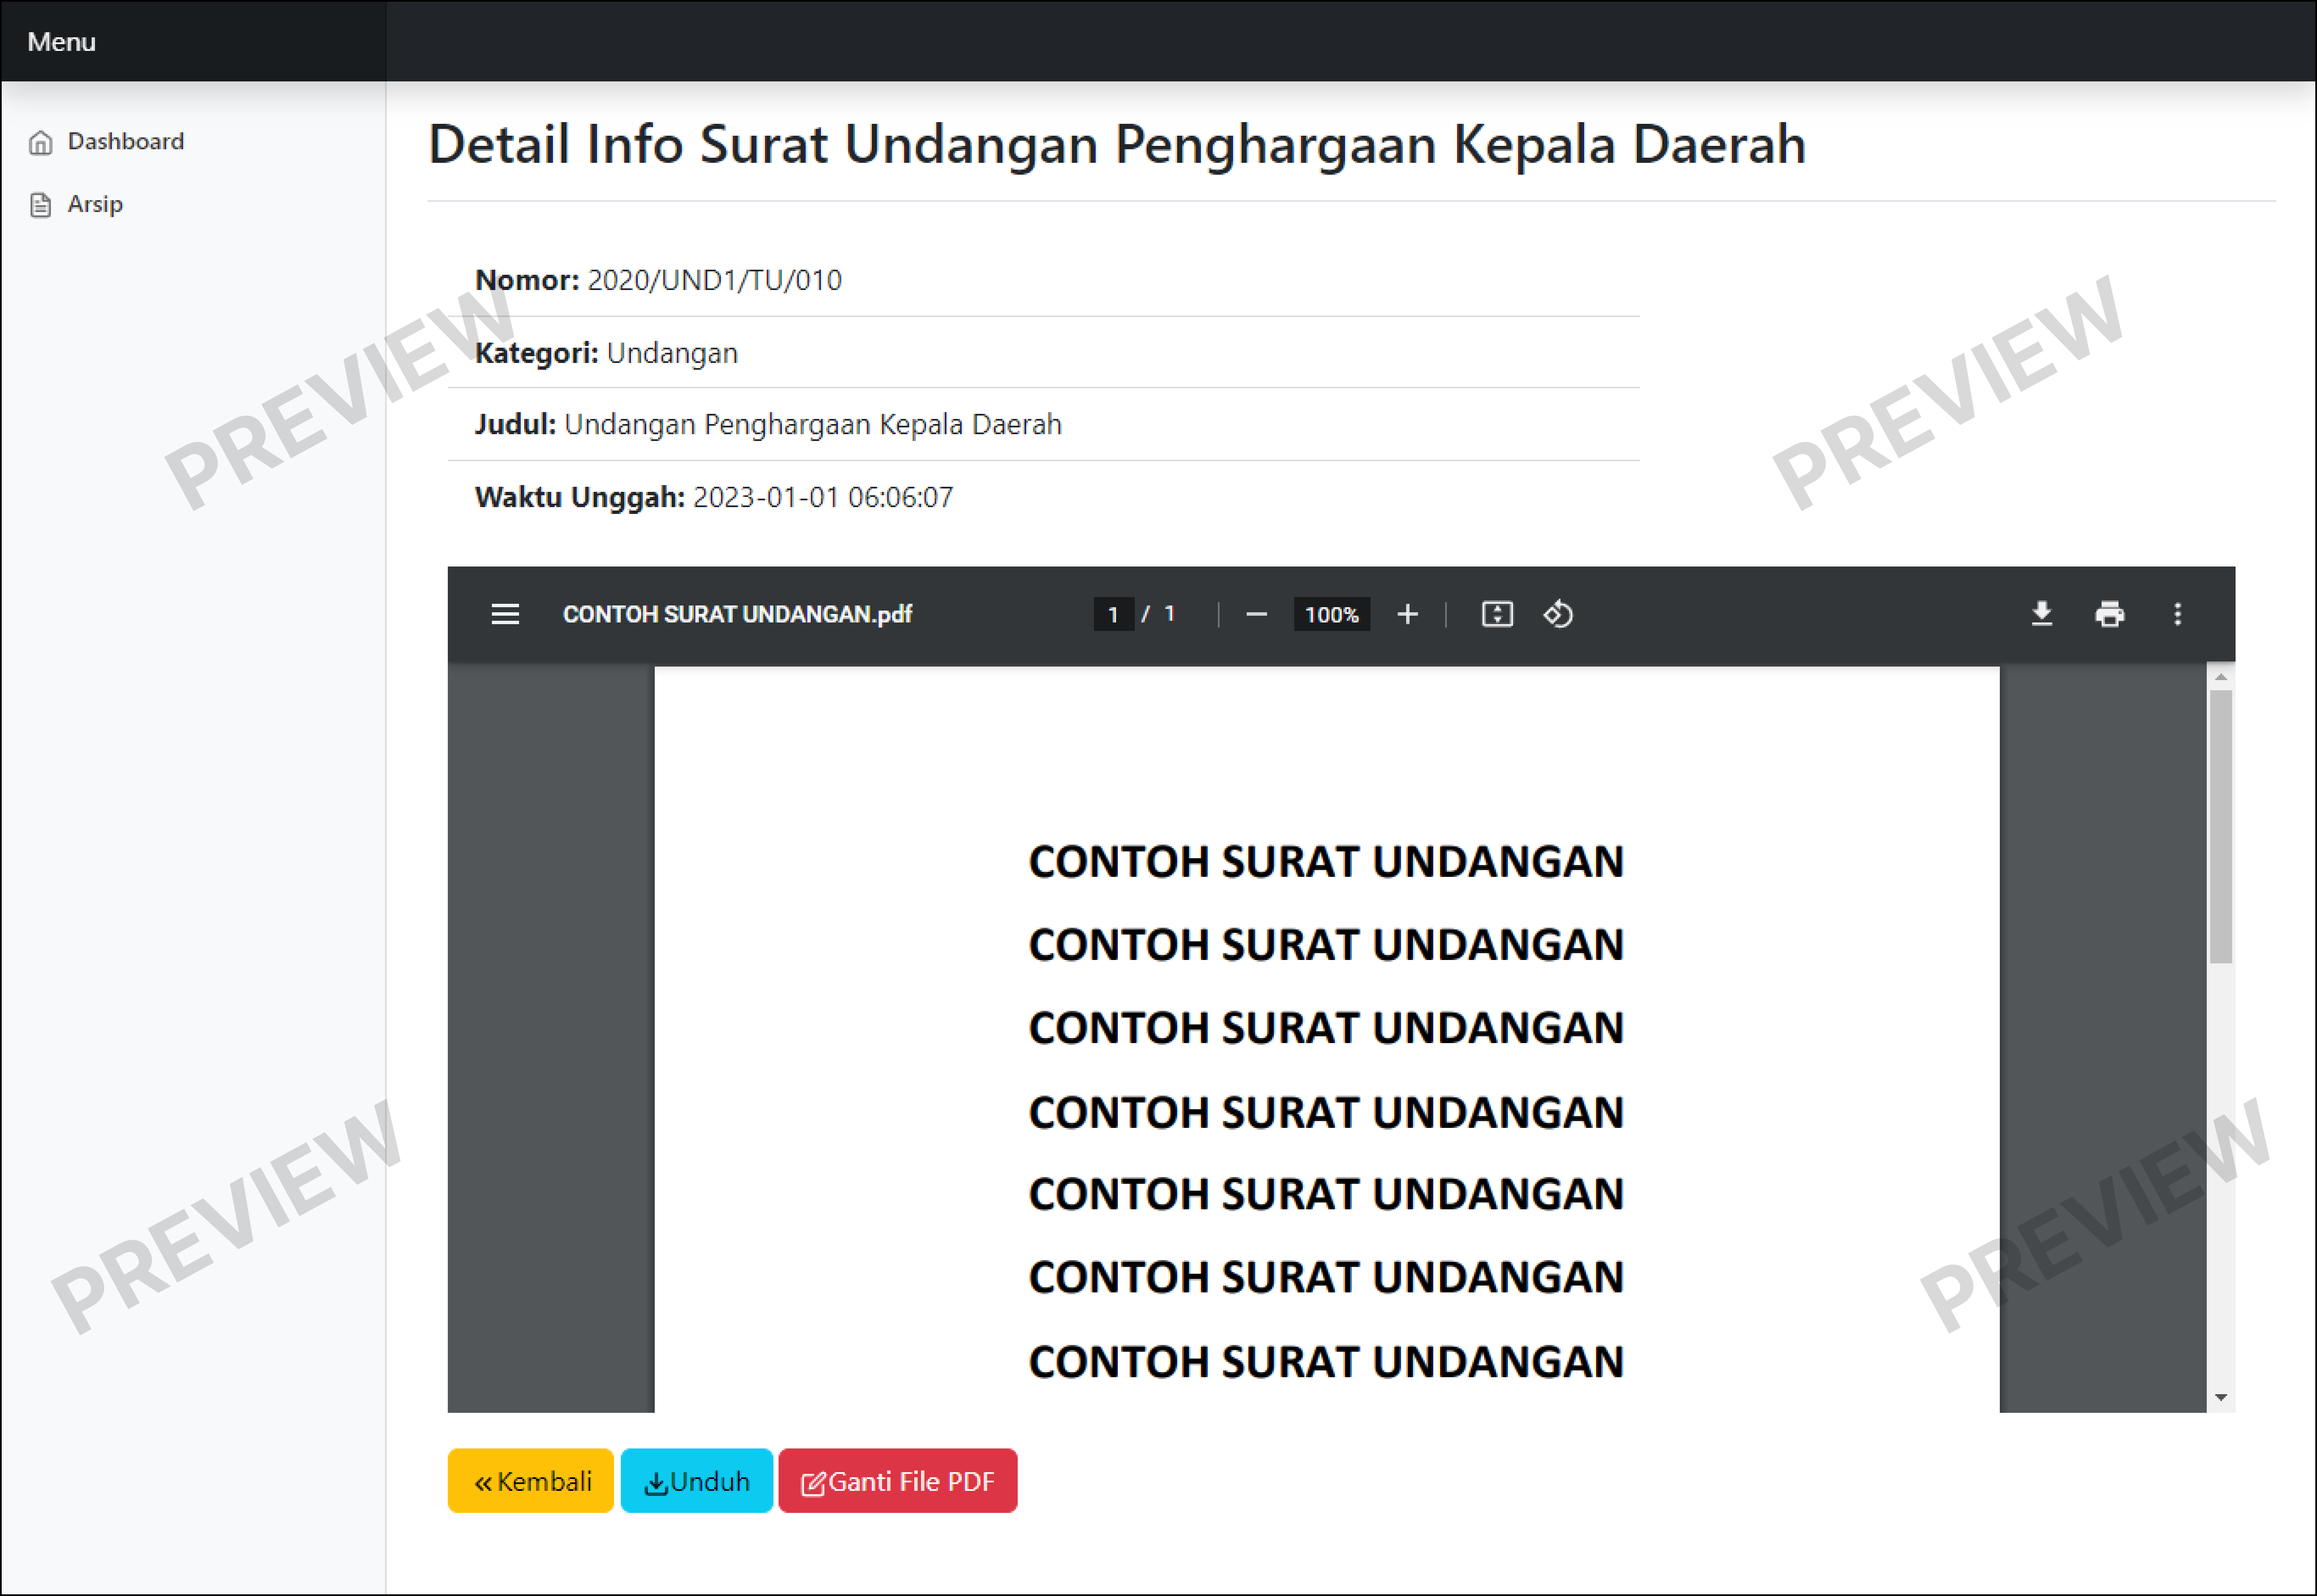Viewport: 2317px width, 1596px height.
Task: Open the PDF viewer more actions menu
Action: pos(2177,614)
